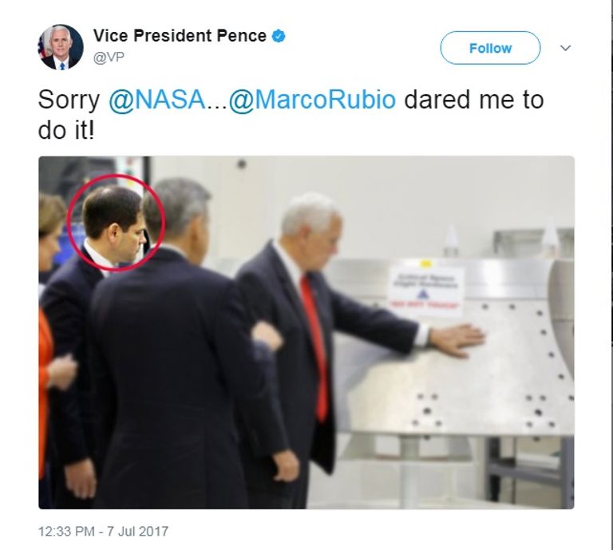Click the blue verified badge

click(x=279, y=36)
